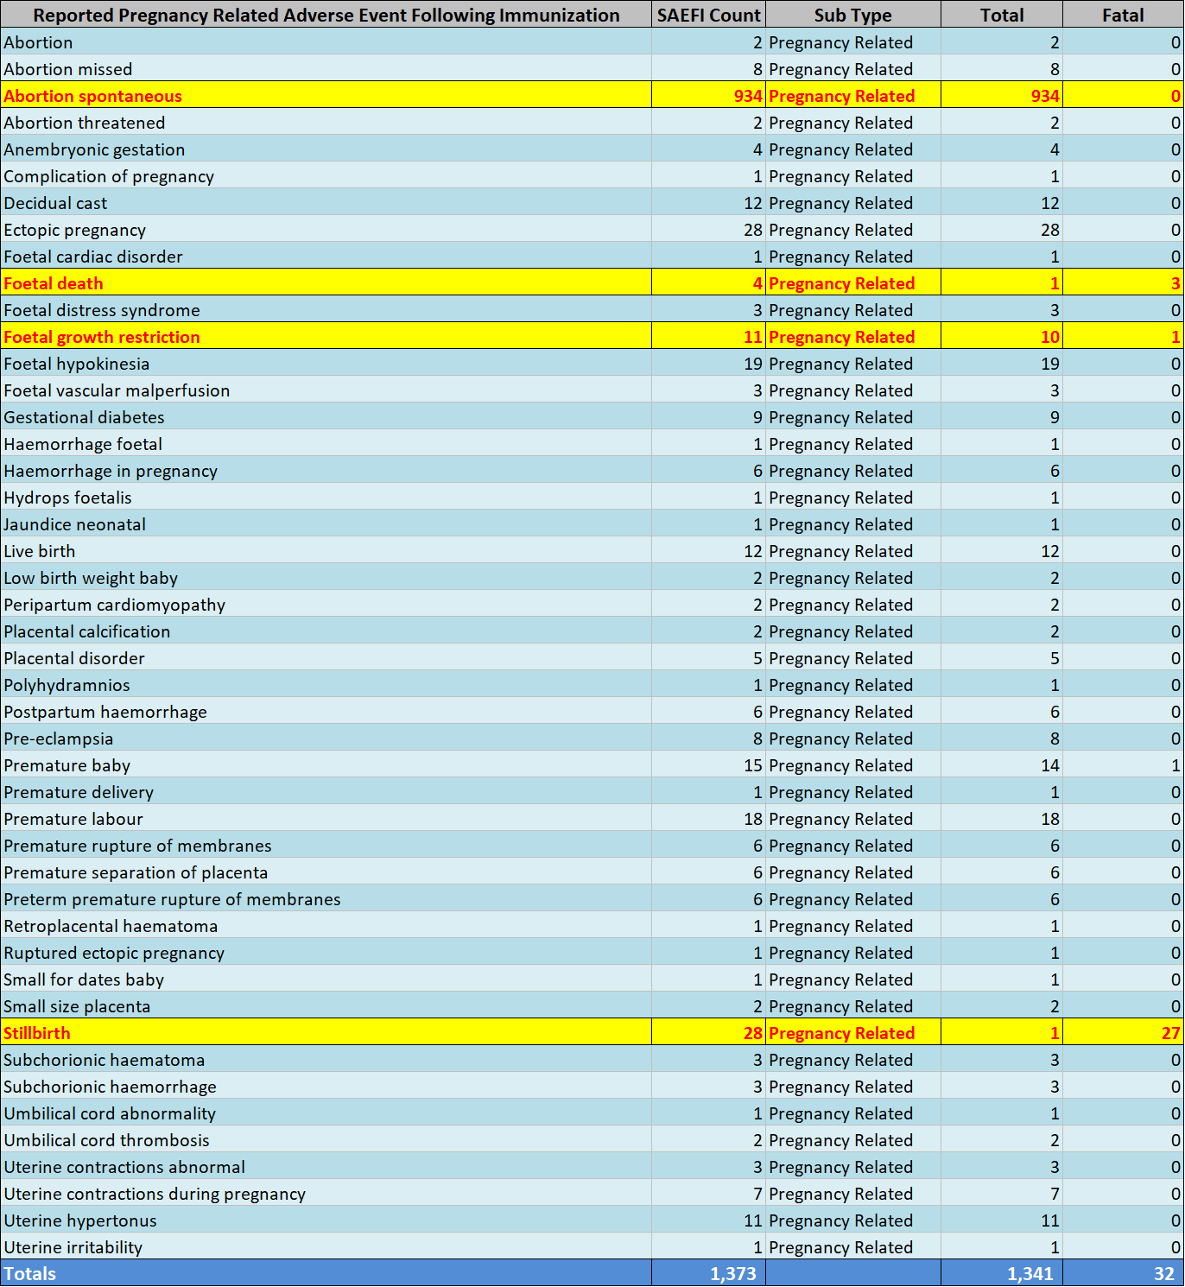Select 'Preterm premature rupture of membranes' cell
This screenshot has height=1287, width=1185.
(326, 899)
